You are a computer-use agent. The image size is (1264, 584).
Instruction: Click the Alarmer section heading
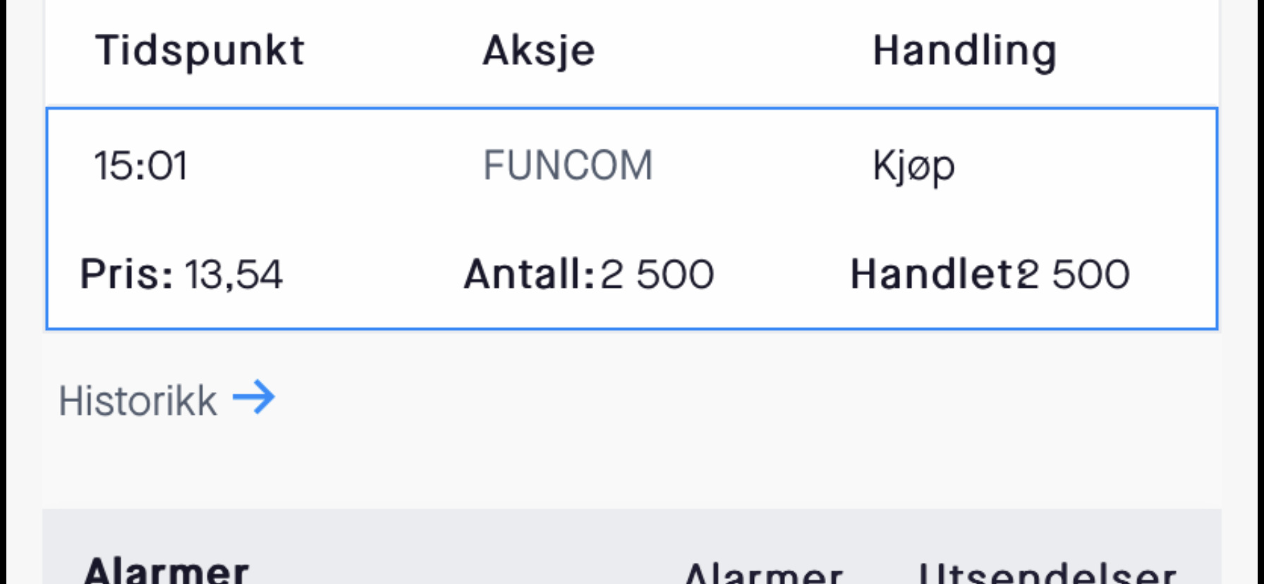pyautogui.click(x=166, y=570)
